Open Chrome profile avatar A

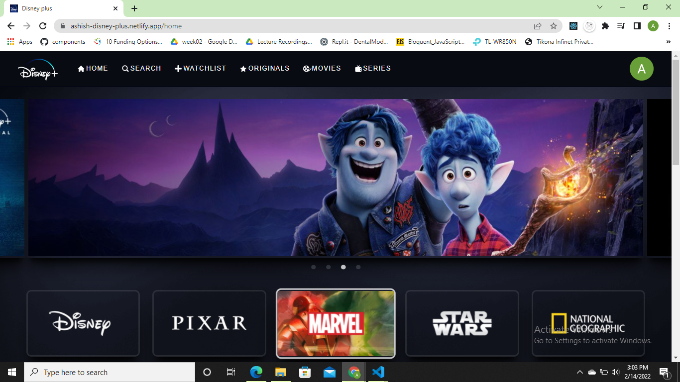coord(653,26)
